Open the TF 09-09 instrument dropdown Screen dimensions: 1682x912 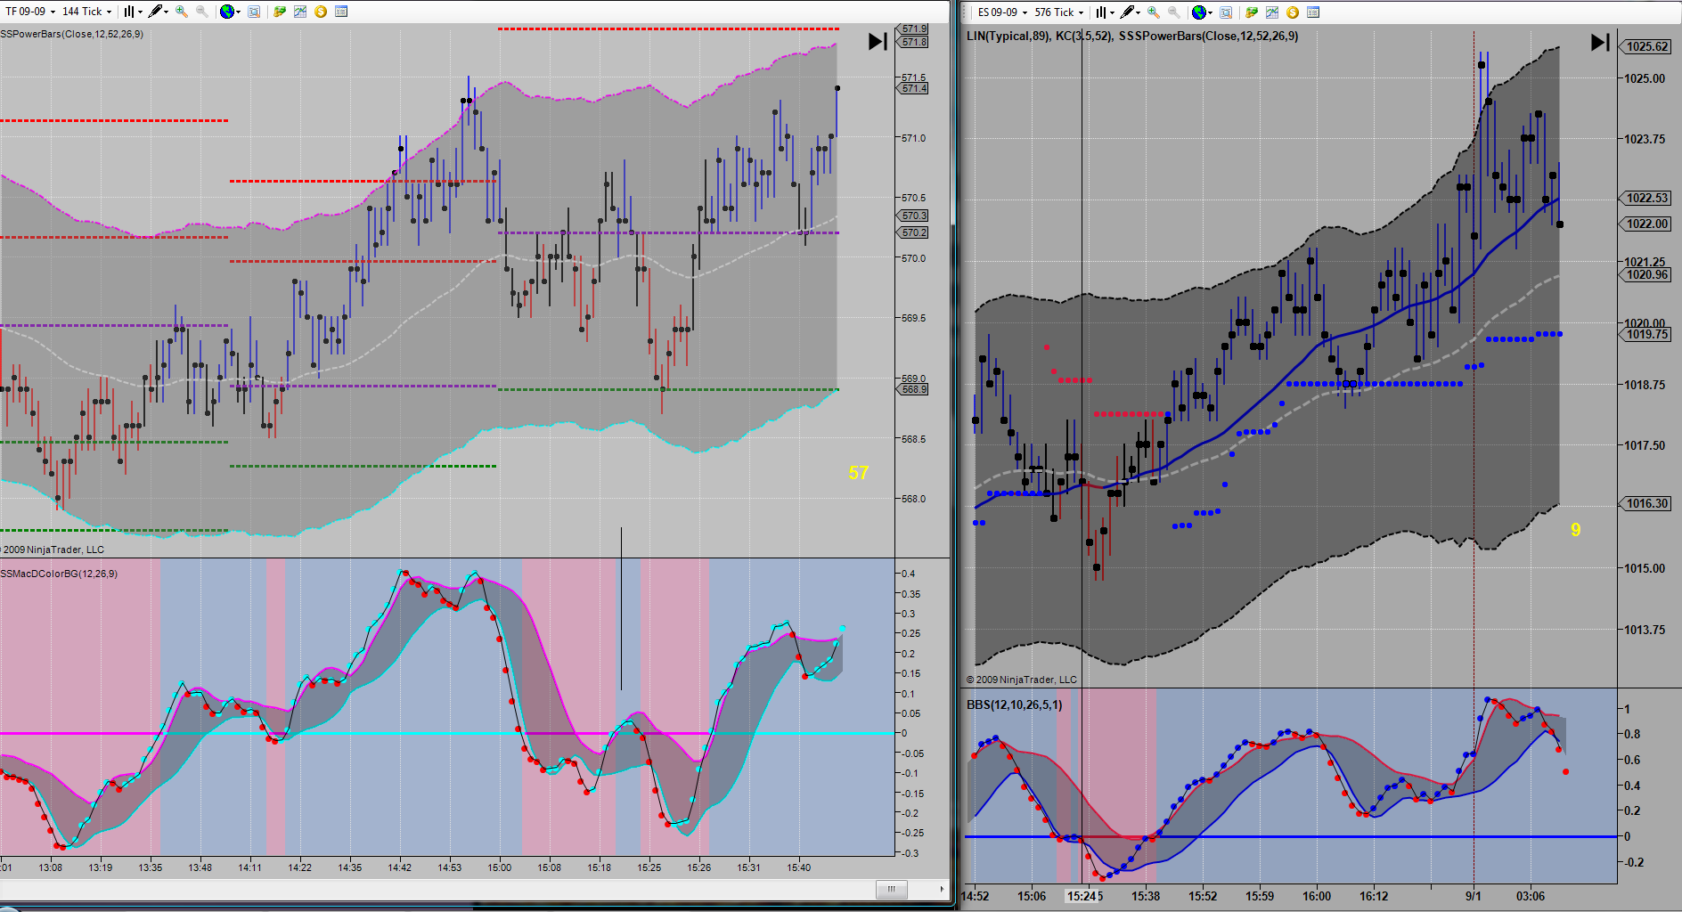point(30,12)
